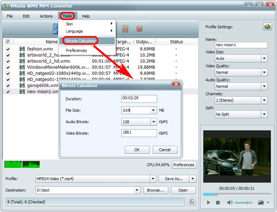Viewport: 277px width, 212px height.
Task: Uncheck the genxp600k.wmv checkbox
Action: pos(8,85)
